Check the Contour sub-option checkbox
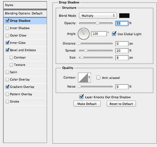157x147 pixels. (x=11, y=58)
